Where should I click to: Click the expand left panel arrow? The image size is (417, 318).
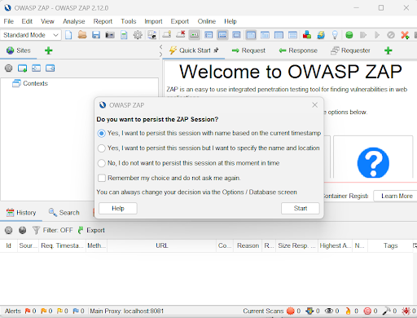pos(160,55)
